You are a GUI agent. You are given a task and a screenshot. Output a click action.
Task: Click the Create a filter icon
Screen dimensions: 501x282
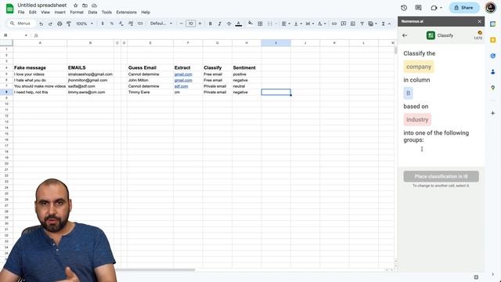click(x=362, y=23)
